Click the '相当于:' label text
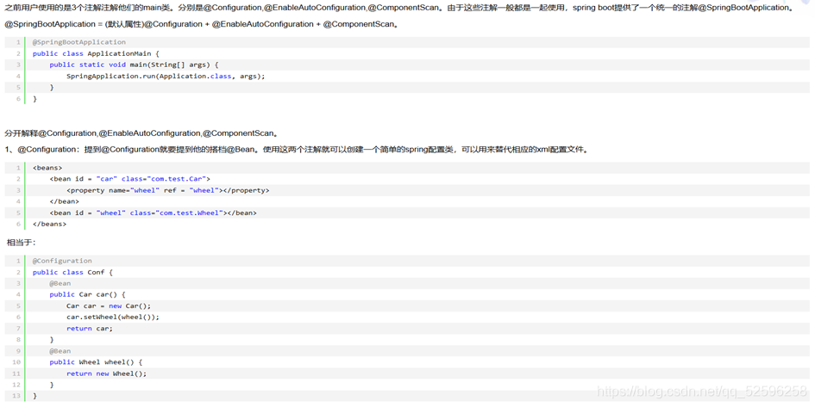815x407 pixels. pos(21,242)
